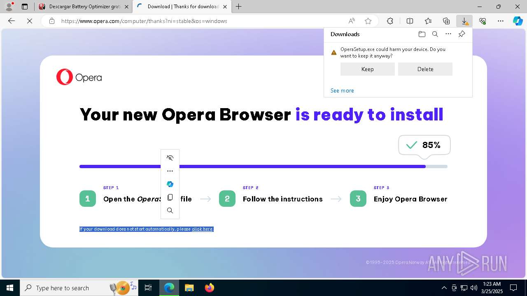Open network status tray icon
This screenshot has width=527, height=296.
tap(464, 288)
